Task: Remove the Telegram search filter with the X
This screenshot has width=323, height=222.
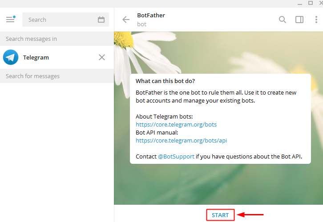Action: (102, 57)
